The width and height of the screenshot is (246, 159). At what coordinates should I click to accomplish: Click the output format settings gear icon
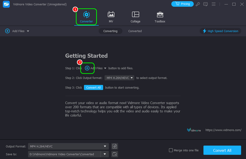coord(114,146)
